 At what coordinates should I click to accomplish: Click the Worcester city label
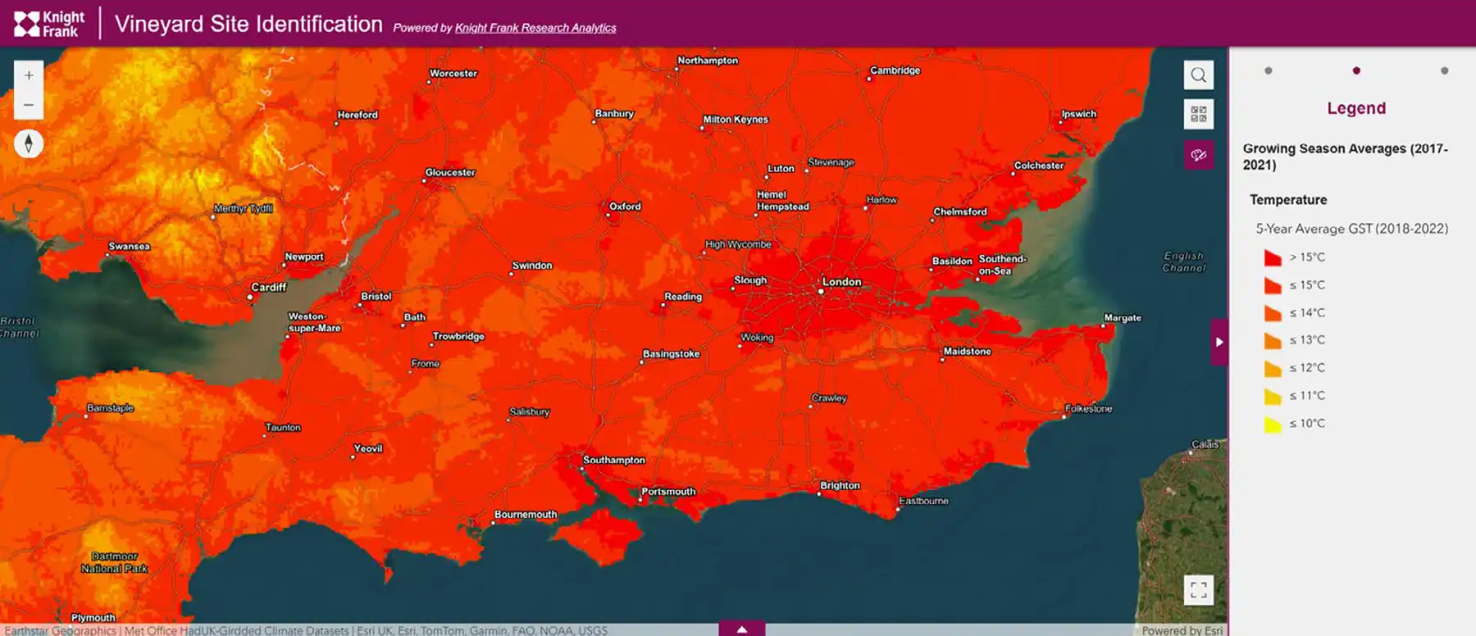(x=453, y=74)
